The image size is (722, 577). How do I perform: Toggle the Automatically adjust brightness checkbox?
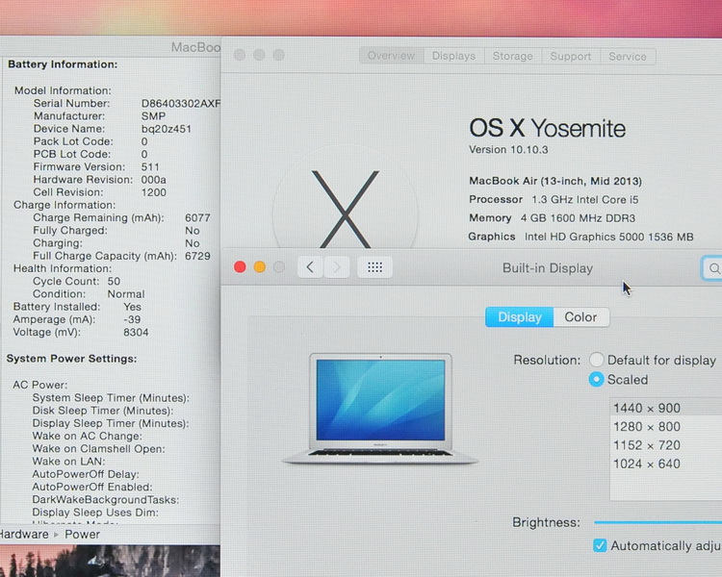pyautogui.click(x=600, y=545)
